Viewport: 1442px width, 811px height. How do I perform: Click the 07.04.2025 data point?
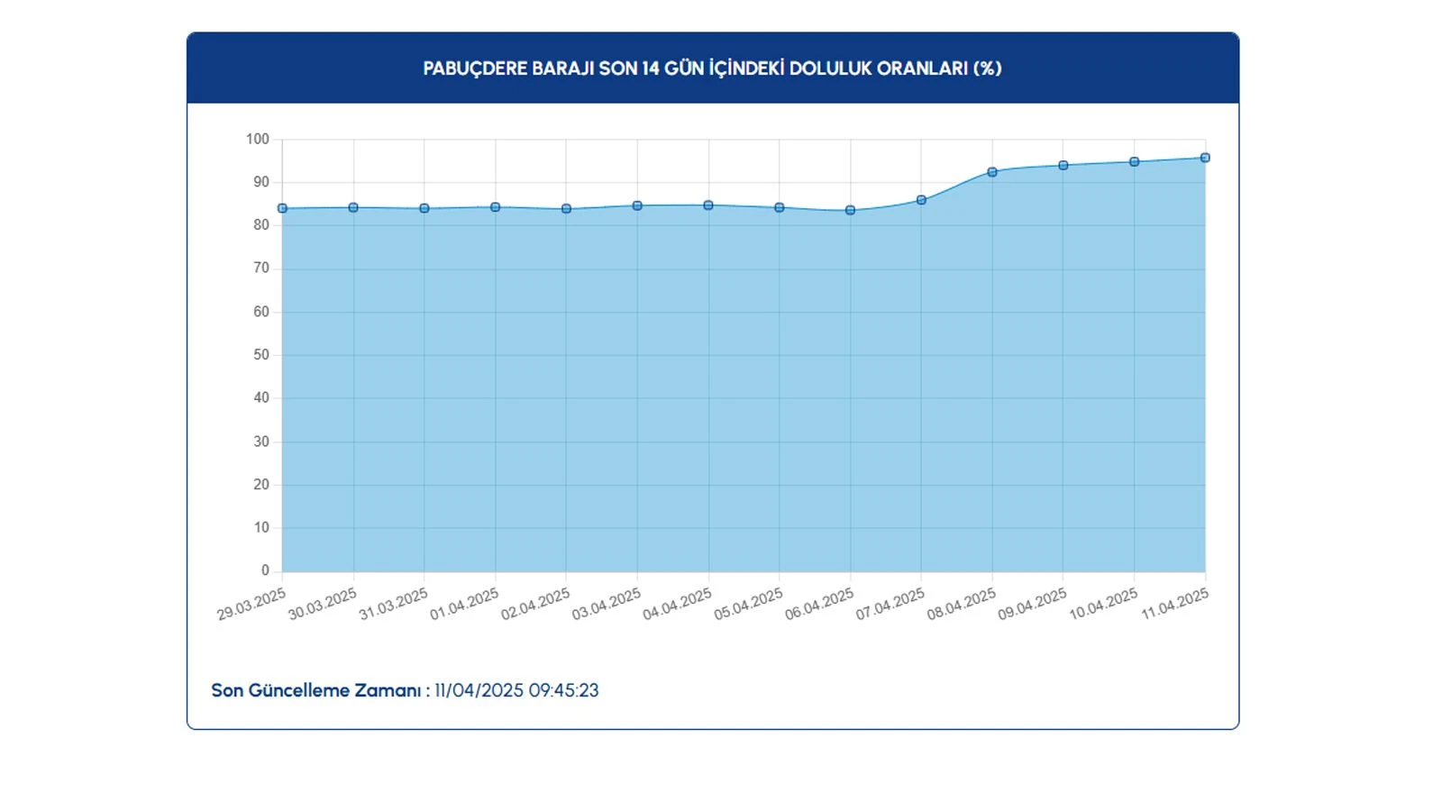coord(921,200)
